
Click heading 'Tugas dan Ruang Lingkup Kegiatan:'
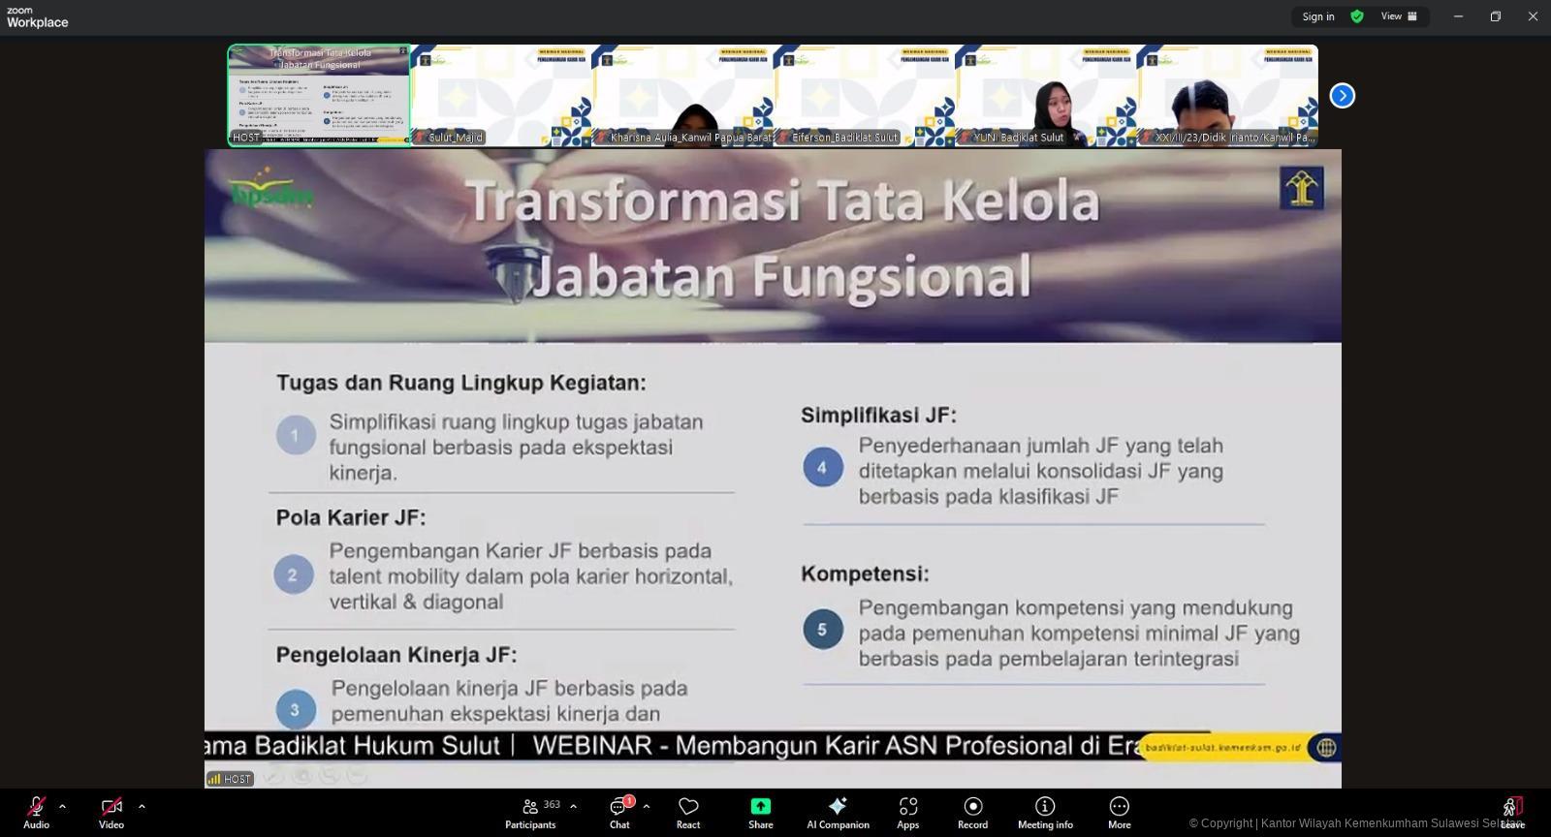pyautogui.click(x=461, y=383)
